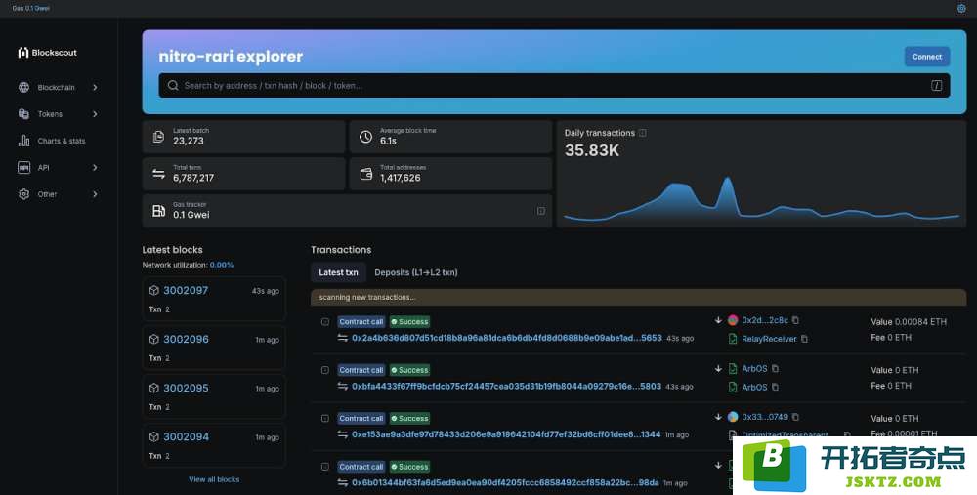Click the Other gear icon in the sidebar
977x495 pixels.
click(23, 194)
